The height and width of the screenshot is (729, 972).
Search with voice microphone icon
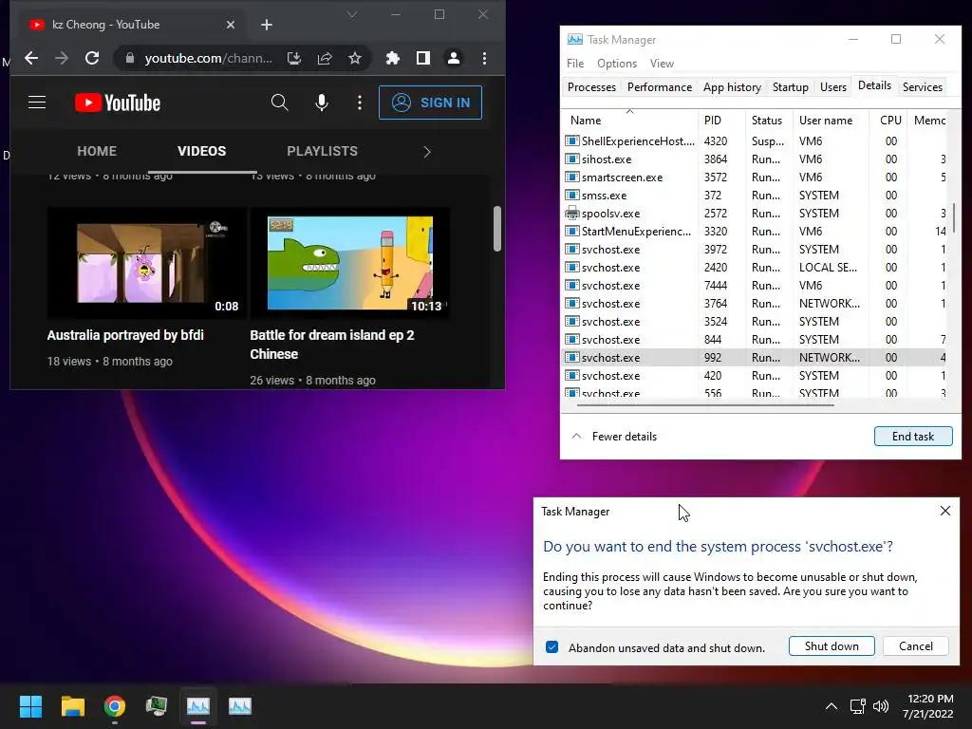click(321, 103)
